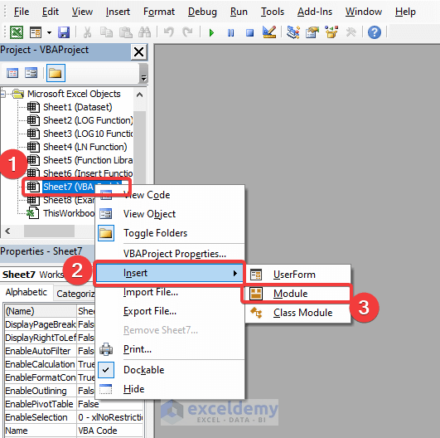Viewport: 440px width, 438px height.
Task: Choose Toggle Folders in context menu
Action: pos(170,233)
